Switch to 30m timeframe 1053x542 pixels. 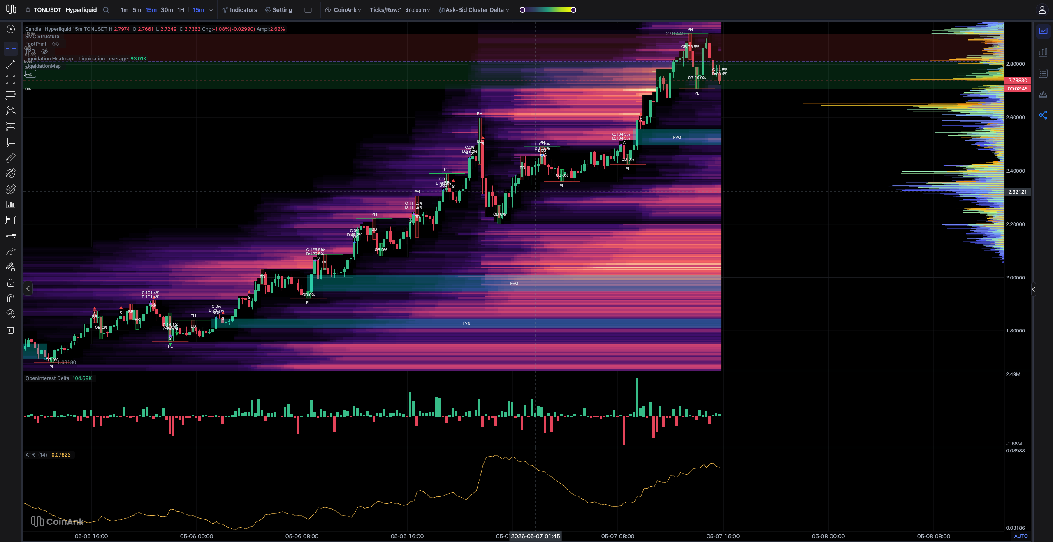pos(167,10)
